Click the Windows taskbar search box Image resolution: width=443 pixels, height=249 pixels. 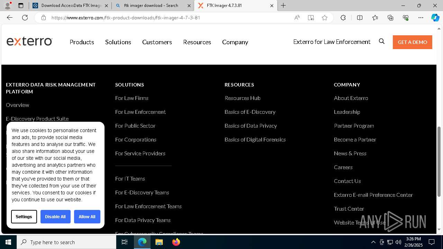click(x=66, y=242)
